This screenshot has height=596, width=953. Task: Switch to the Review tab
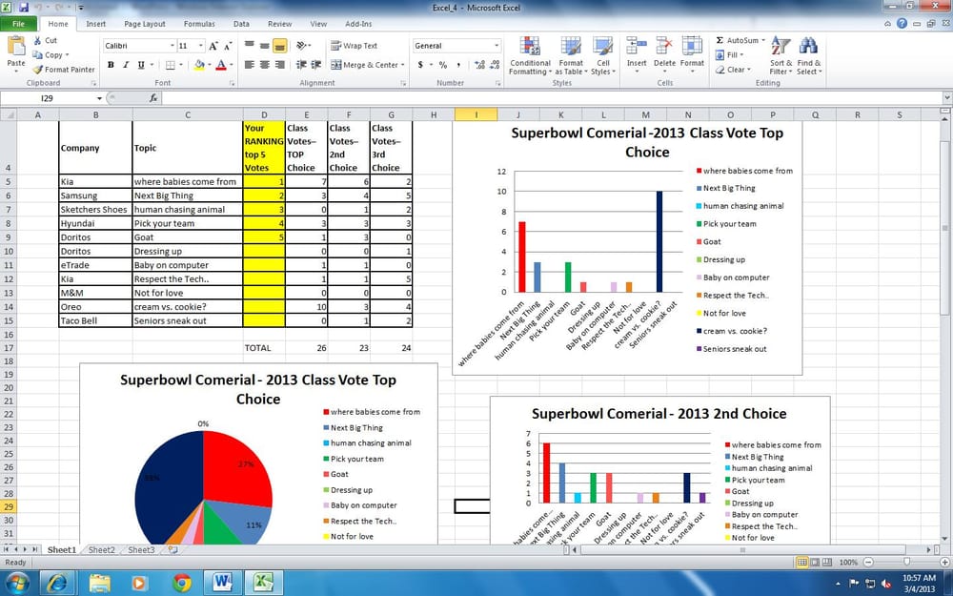click(279, 24)
